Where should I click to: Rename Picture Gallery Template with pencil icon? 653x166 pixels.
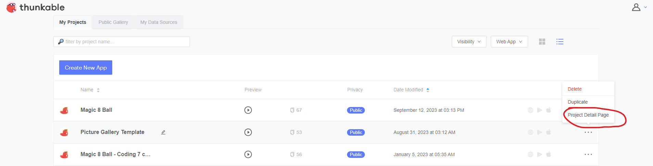point(163,132)
